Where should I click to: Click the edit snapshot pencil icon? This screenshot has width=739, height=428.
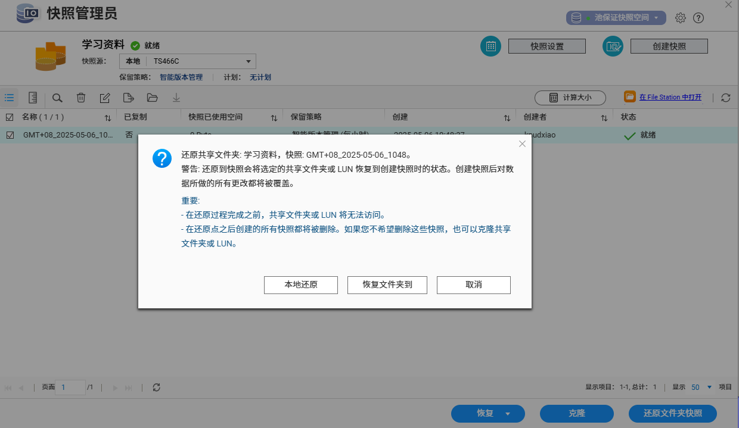(x=105, y=98)
